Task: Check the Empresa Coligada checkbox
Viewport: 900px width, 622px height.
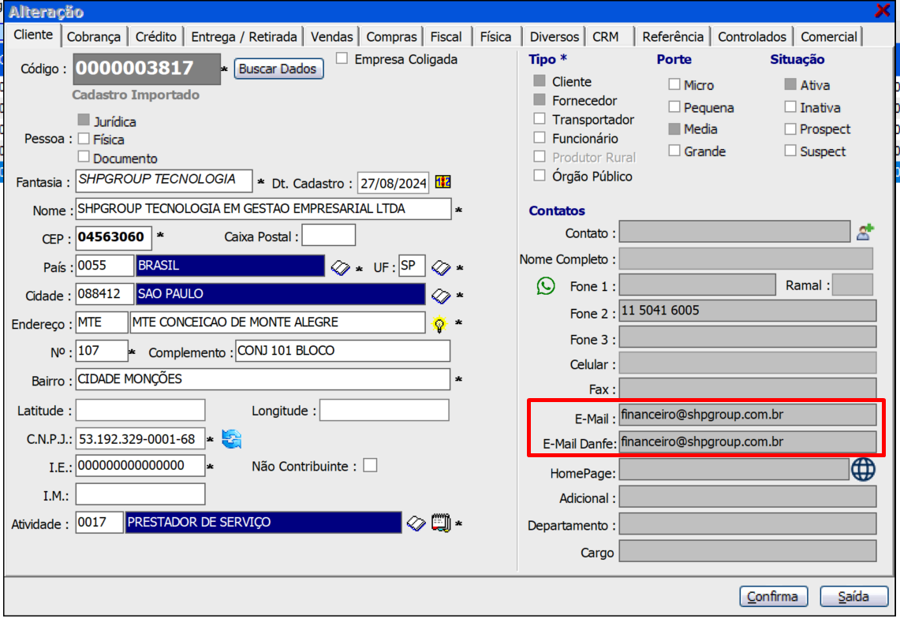Action: click(x=342, y=58)
